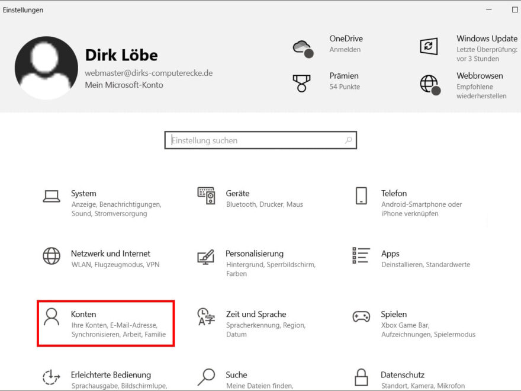The image size is (521, 391).
Task: Open the Webbrowsen heading
Action: click(480, 76)
